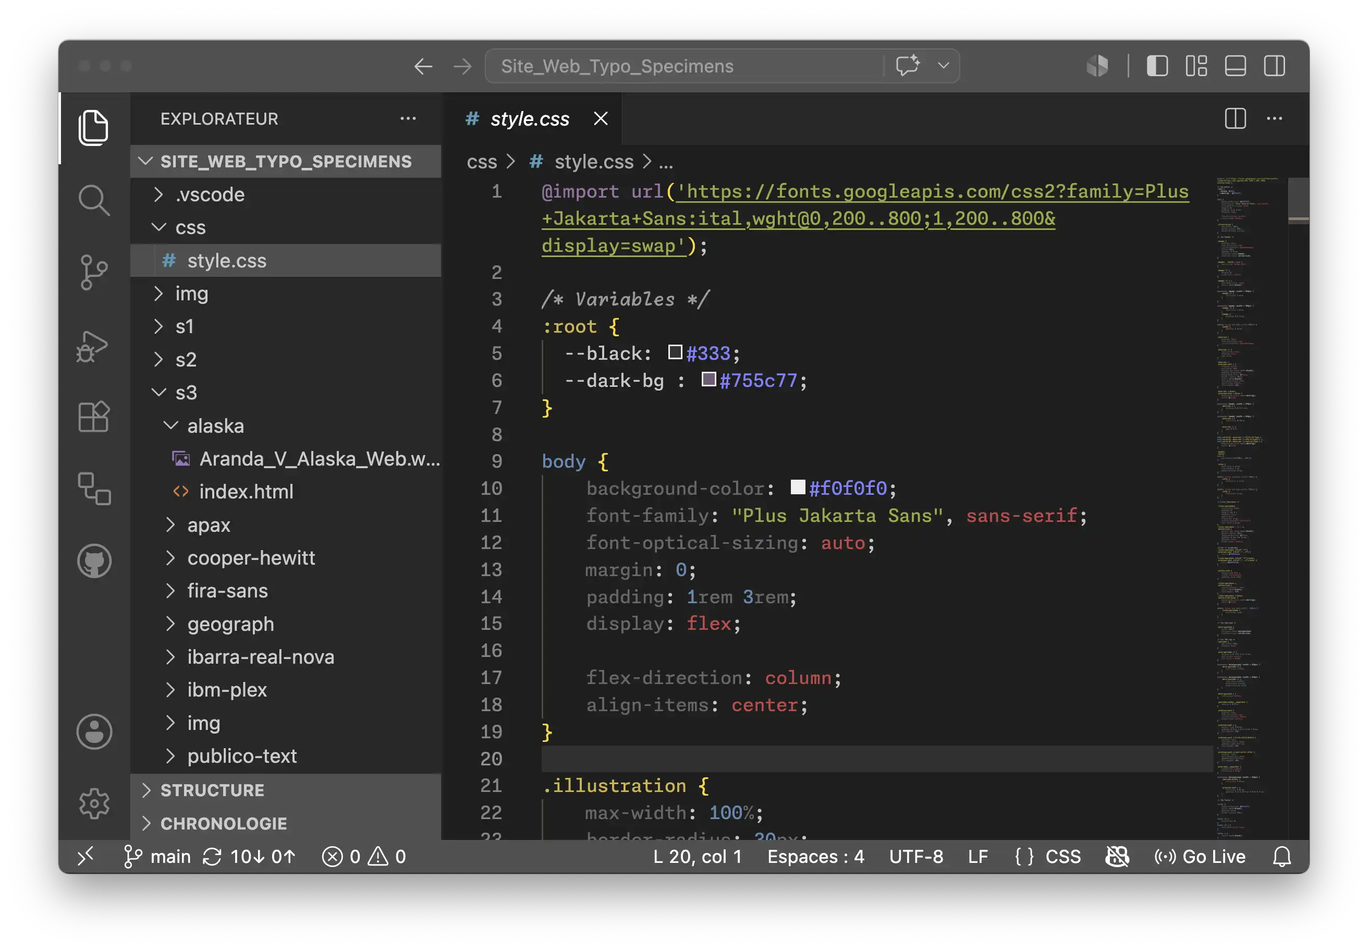
Task: Expand the publico-text folder
Action: 285,756
